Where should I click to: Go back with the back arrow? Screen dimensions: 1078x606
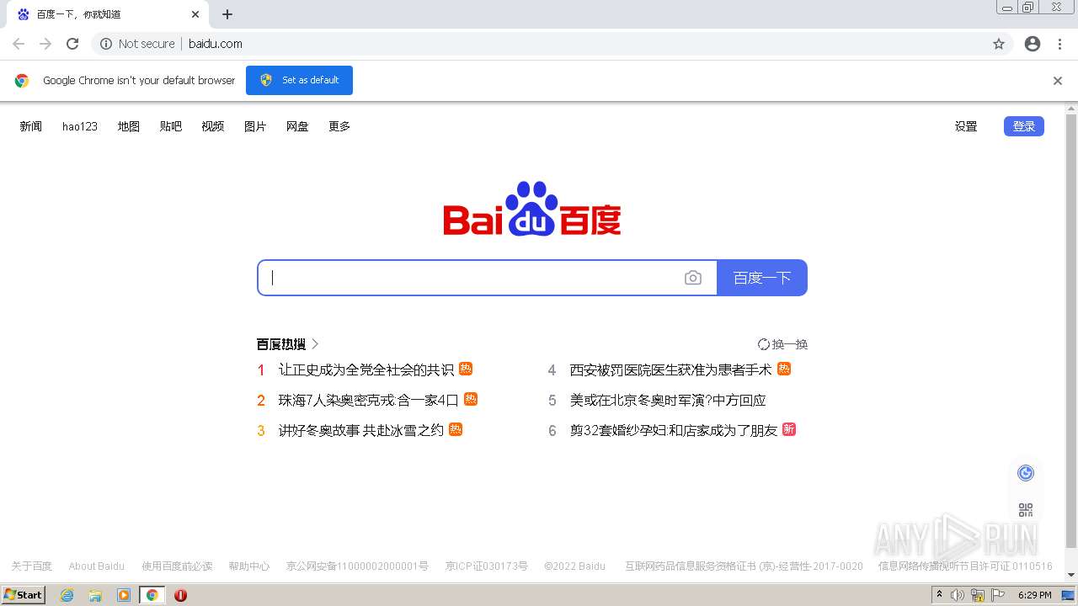click(19, 44)
